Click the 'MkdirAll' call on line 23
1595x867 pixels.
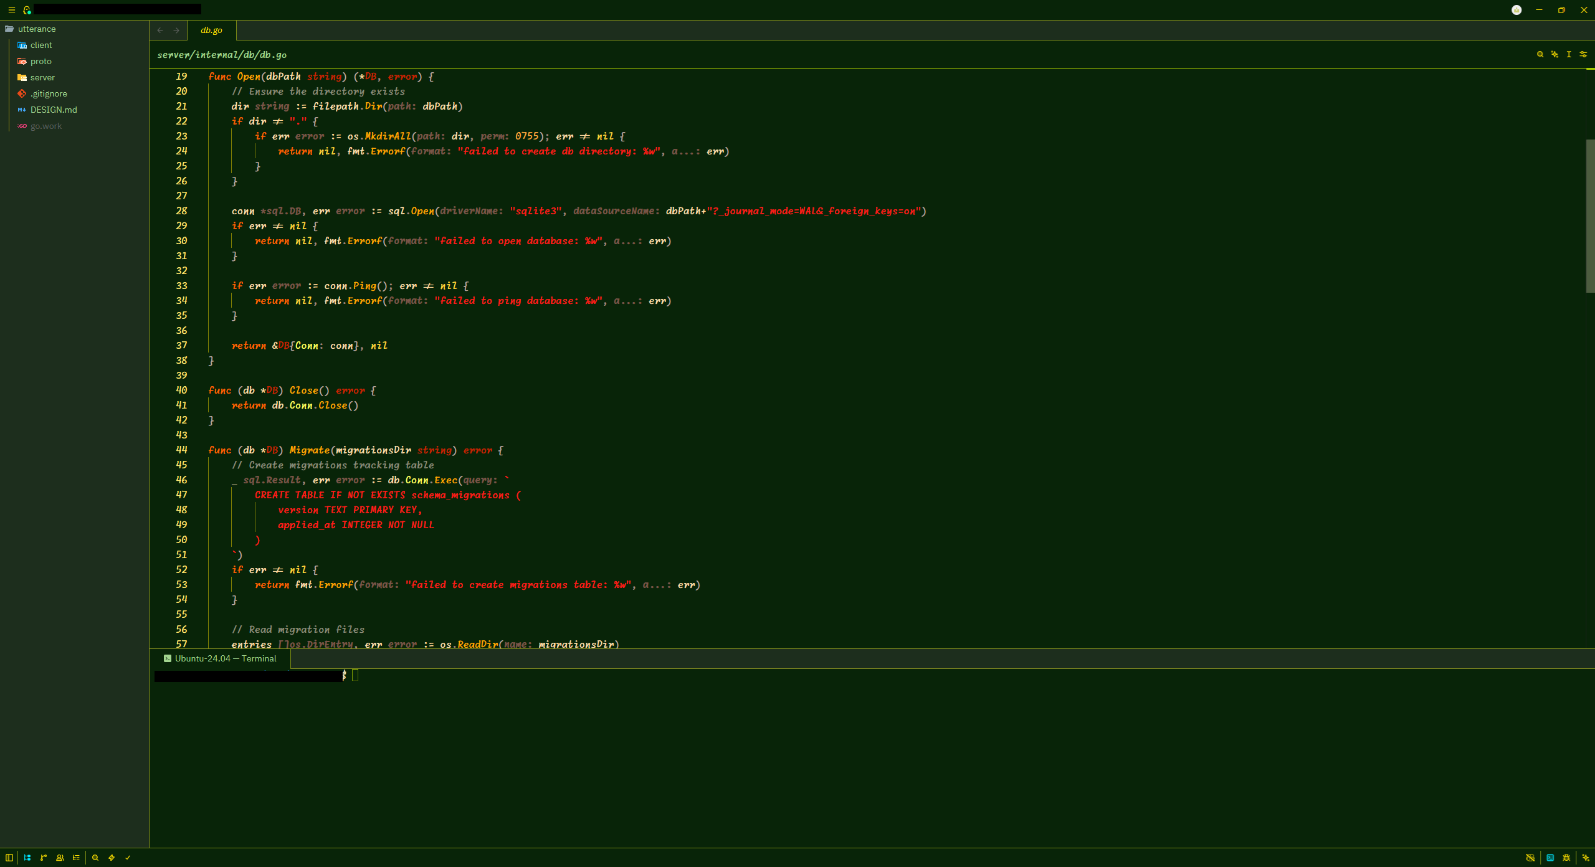(x=388, y=136)
